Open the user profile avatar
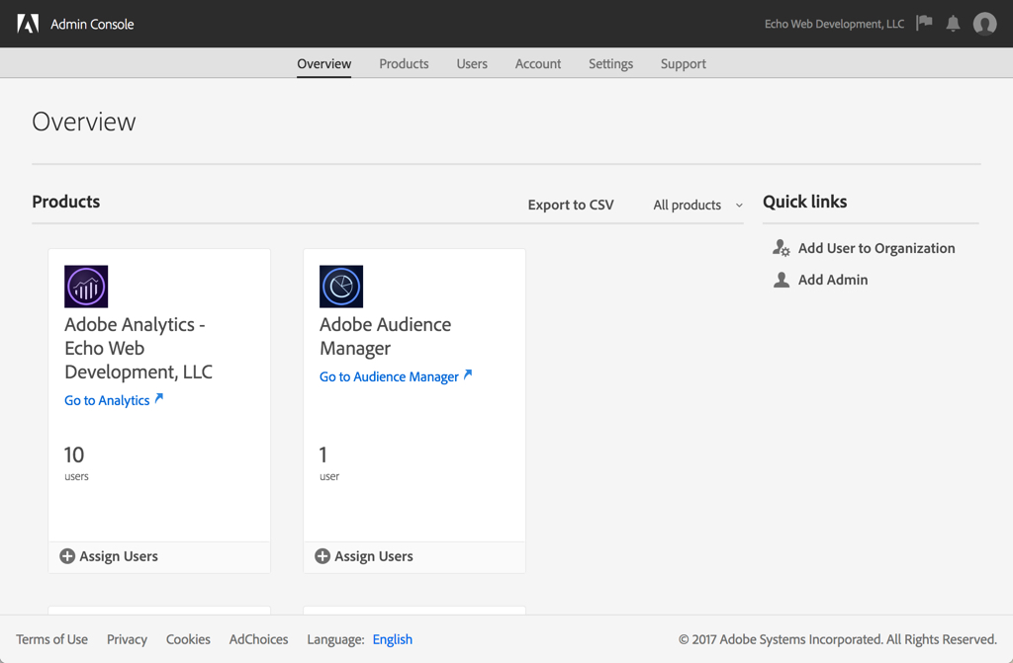Screen dimensions: 1013x663 coord(984,24)
